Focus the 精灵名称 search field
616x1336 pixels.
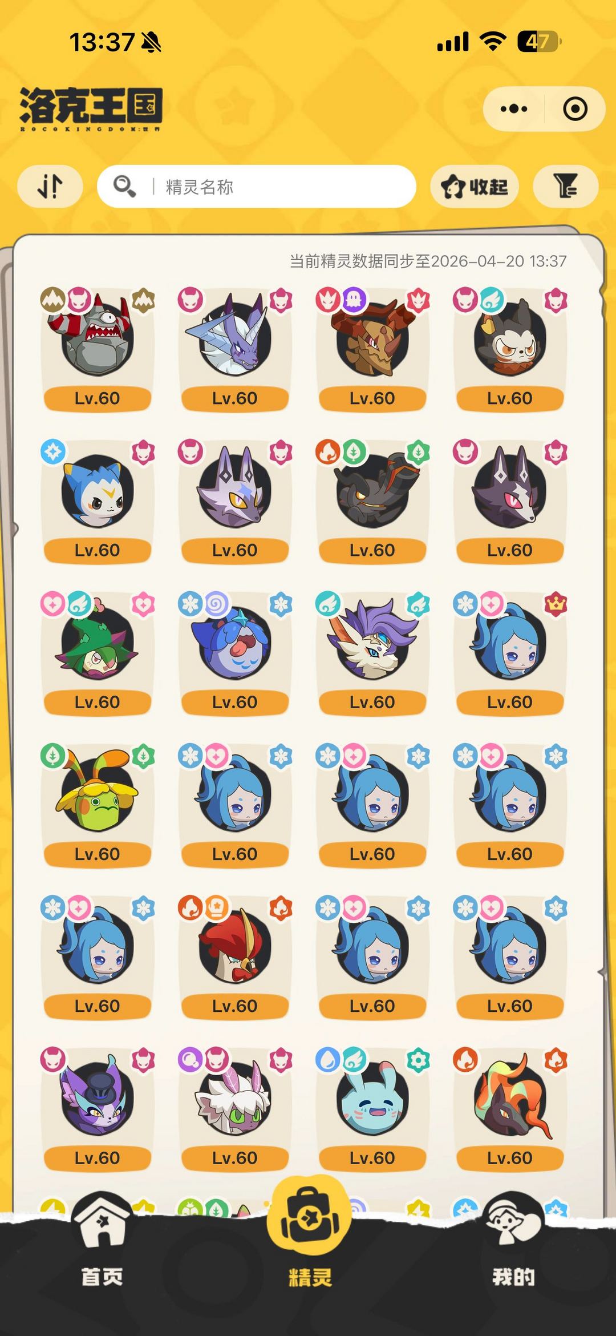(x=256, y=186)
